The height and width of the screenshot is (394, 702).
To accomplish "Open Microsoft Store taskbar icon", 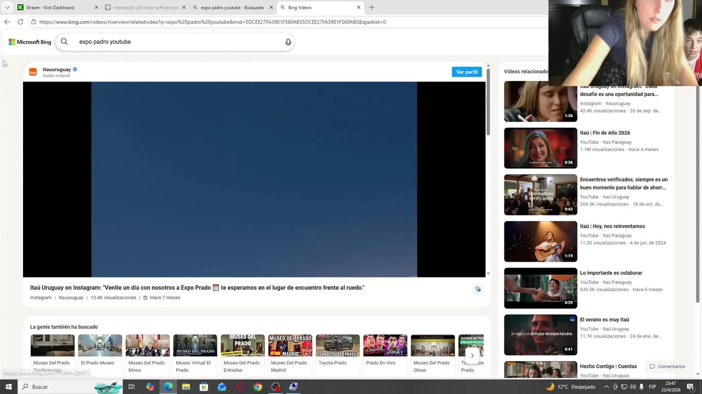I will click(204, 387).
